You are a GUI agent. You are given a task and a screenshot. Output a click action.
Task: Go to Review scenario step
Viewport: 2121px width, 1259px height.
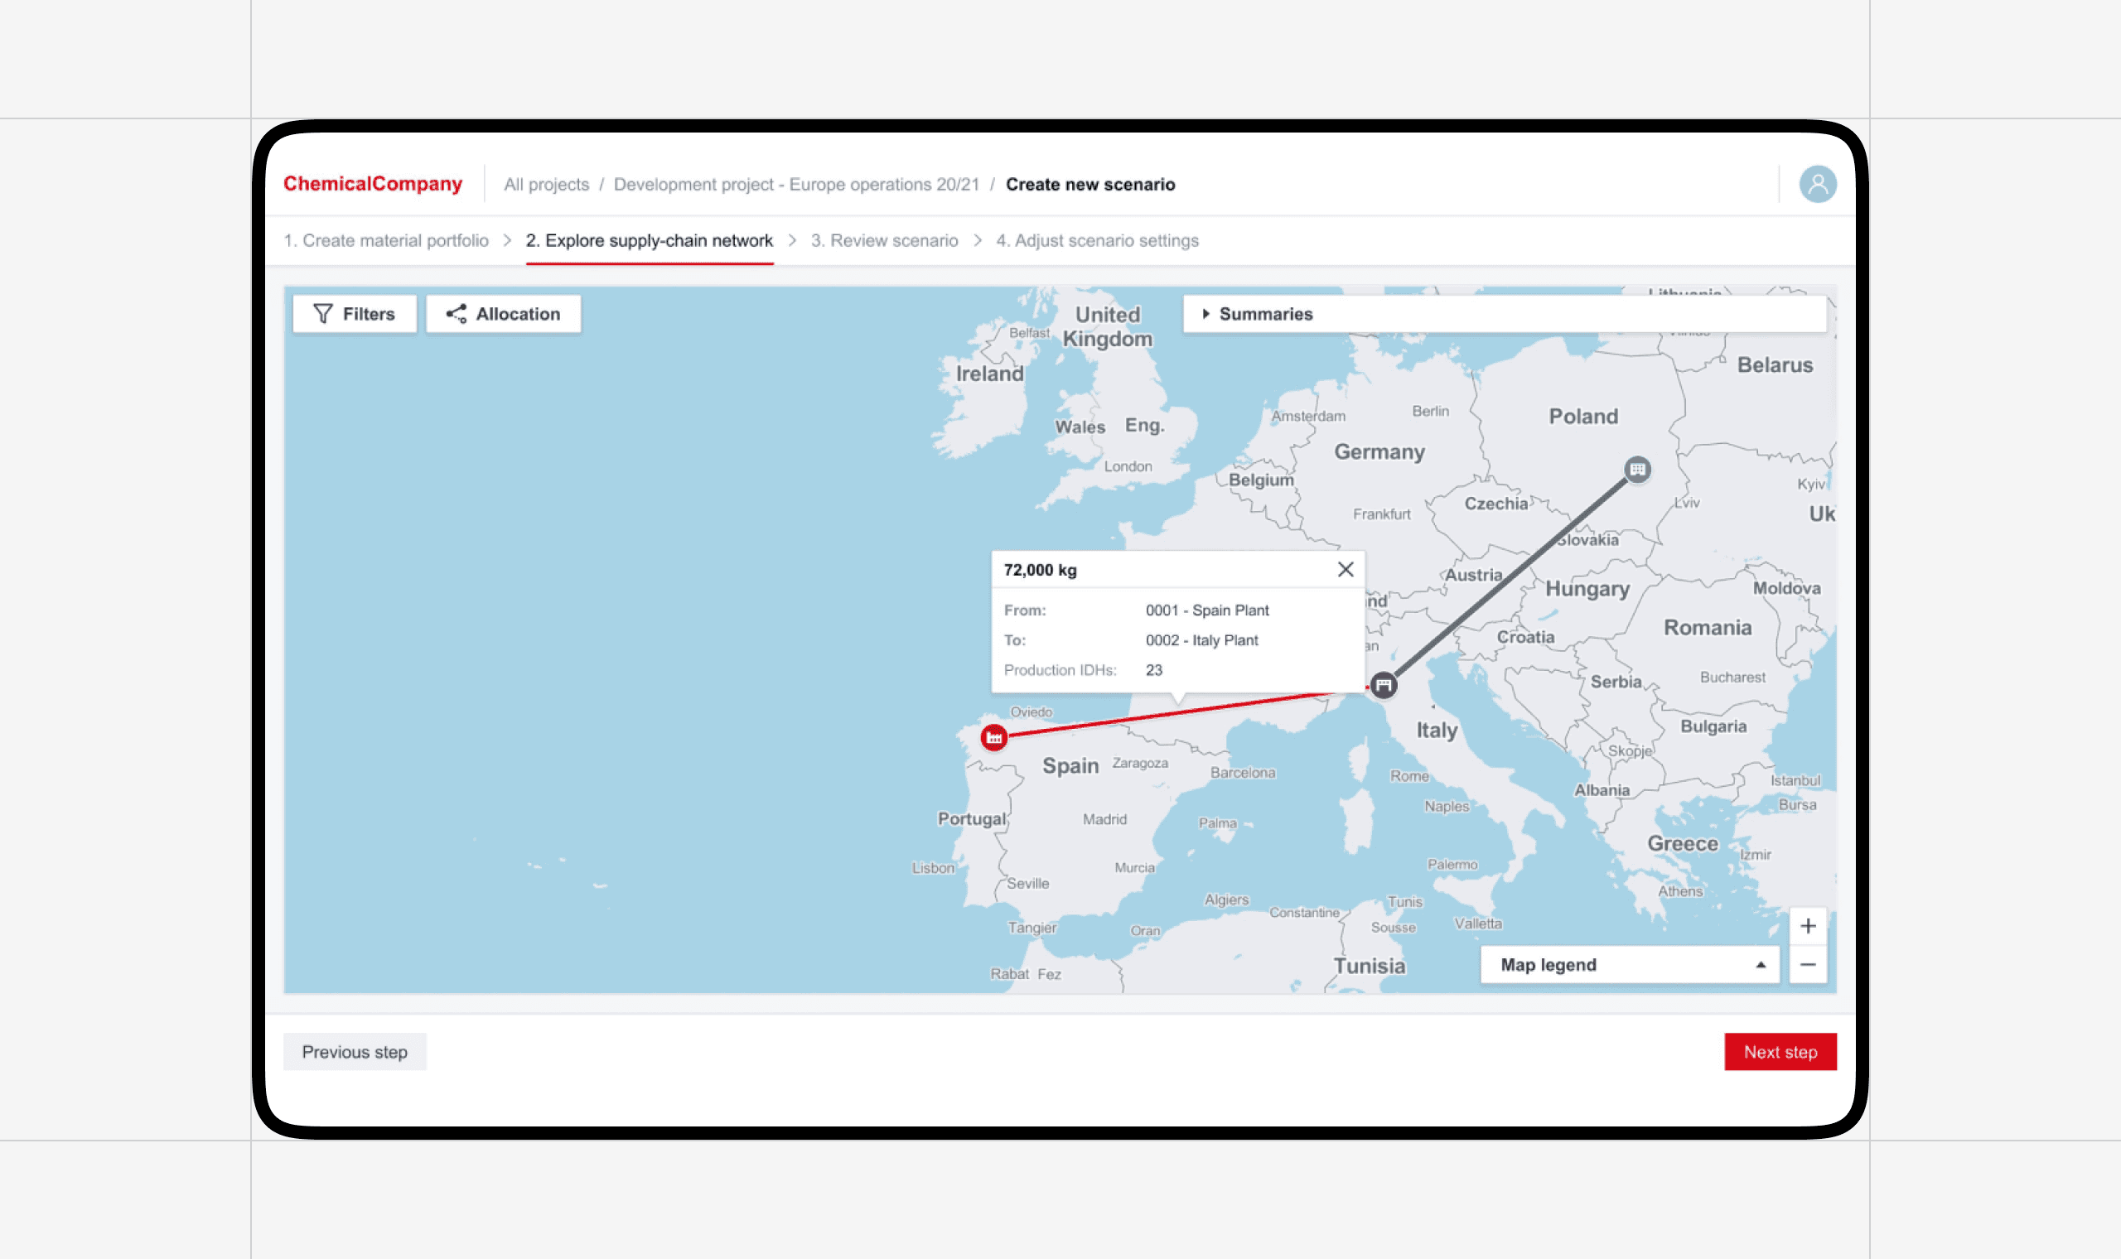pyautogui.click(x=884, y=241)
